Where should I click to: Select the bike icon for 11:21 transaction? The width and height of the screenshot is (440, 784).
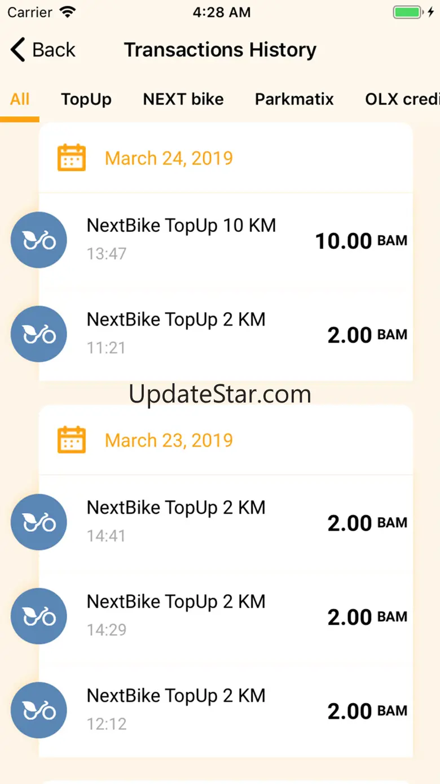(39, 334)
